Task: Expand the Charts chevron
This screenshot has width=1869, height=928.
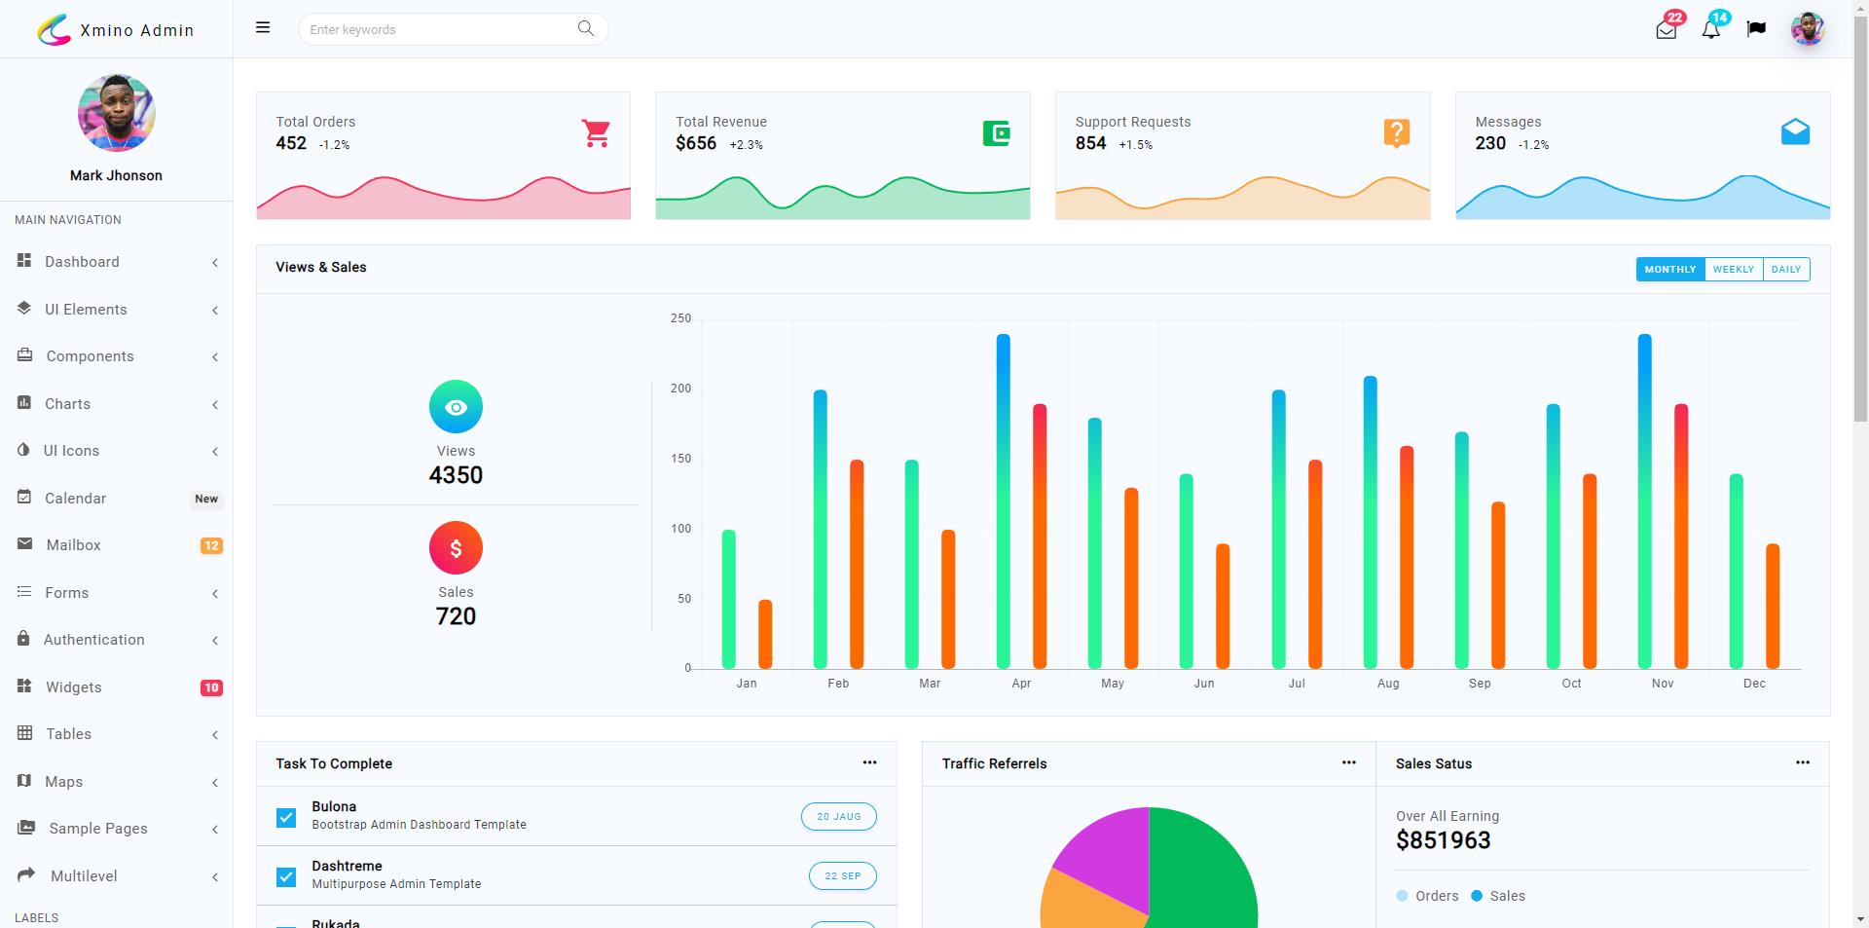Action: 215,405
